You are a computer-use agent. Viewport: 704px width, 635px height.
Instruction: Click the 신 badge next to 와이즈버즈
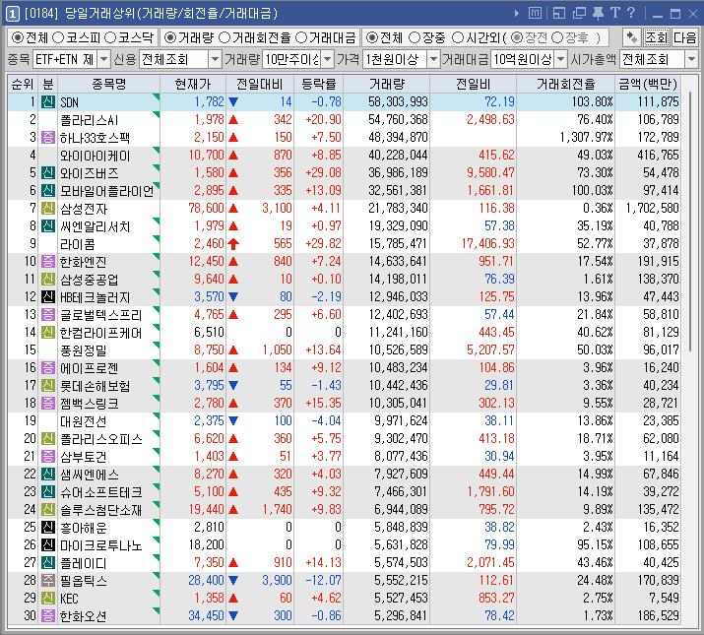coord(48,173)
